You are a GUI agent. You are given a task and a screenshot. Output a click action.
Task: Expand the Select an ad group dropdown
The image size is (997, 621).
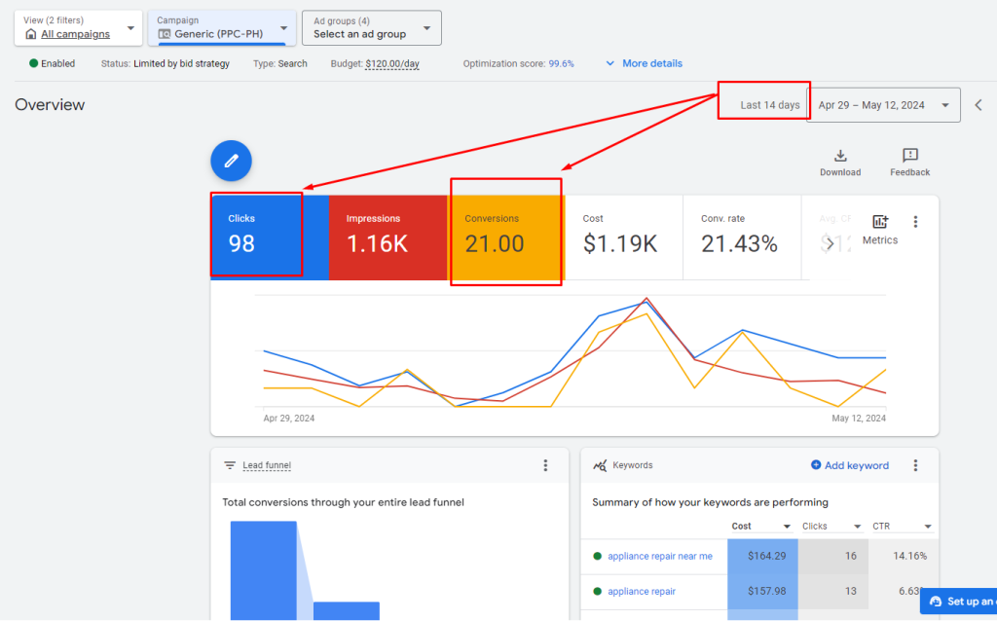pos(371,28)
